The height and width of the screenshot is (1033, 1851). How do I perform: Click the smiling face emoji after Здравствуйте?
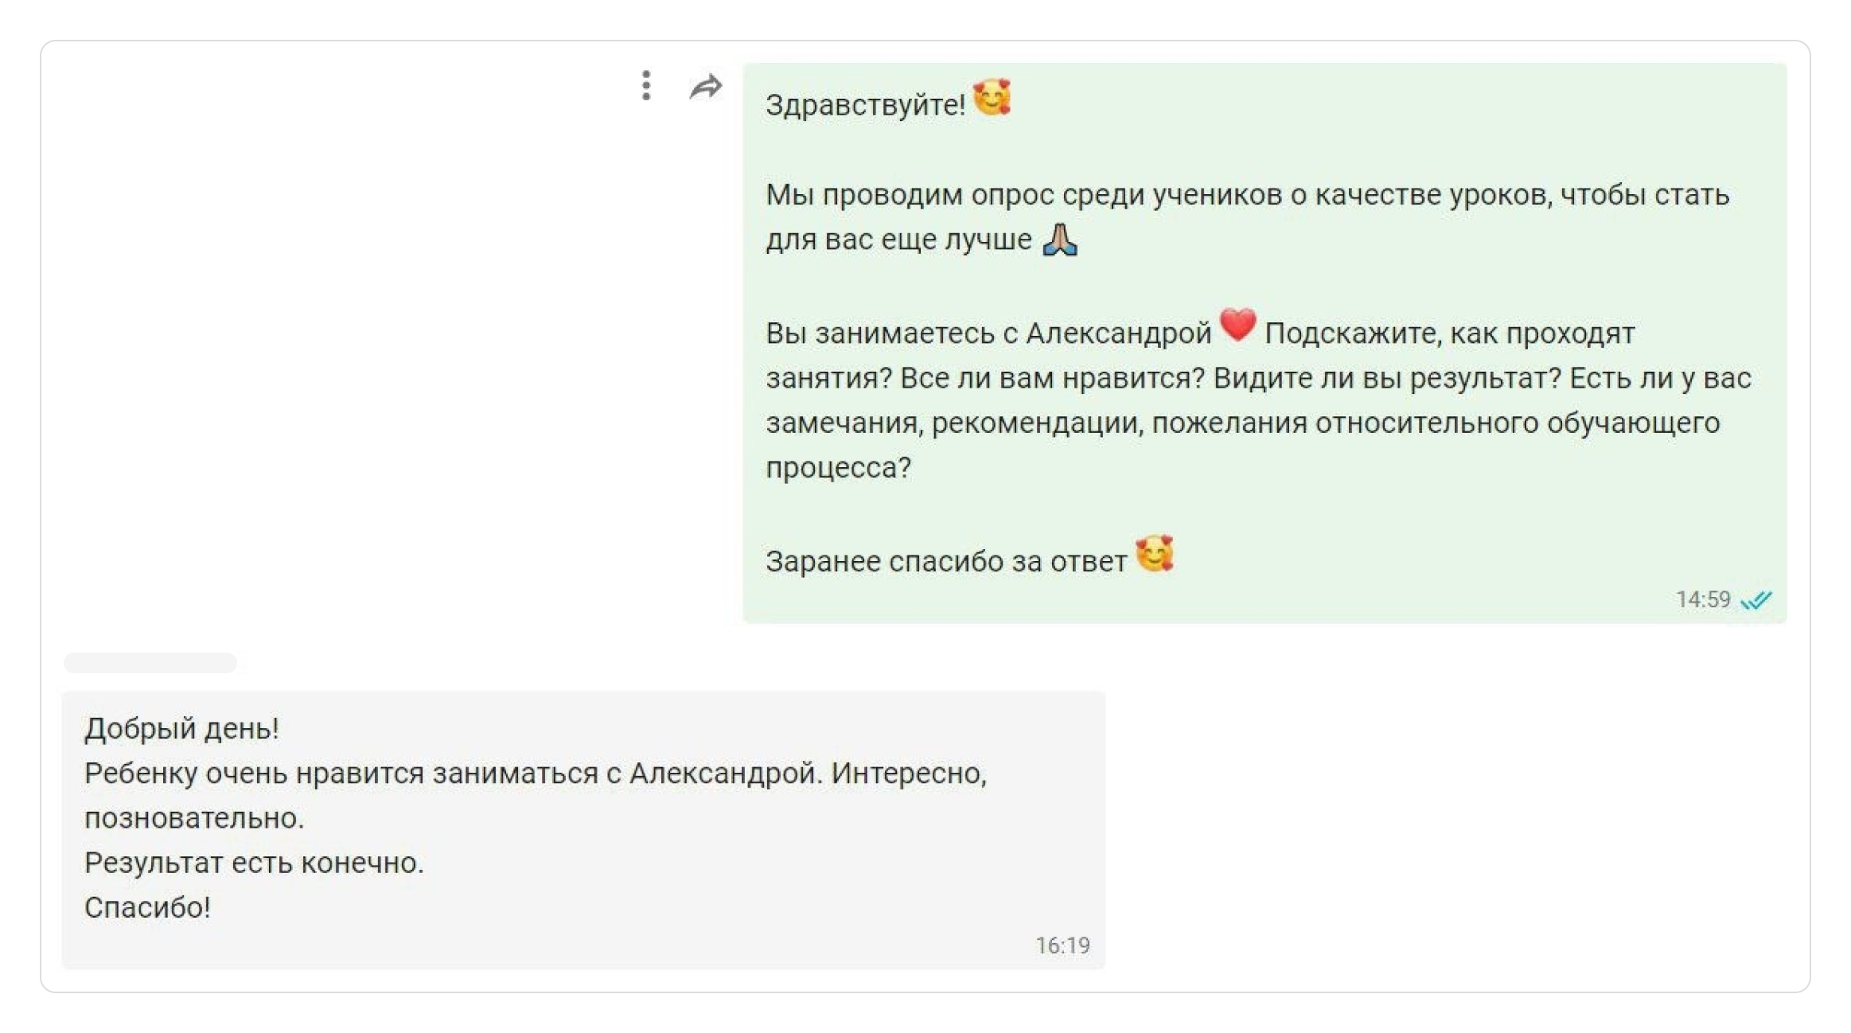tap(993, 97)
